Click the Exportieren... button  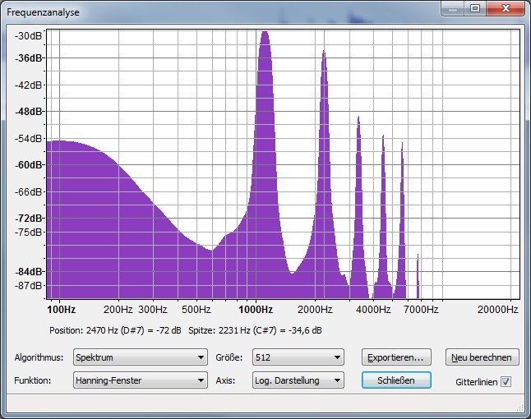click(396, 357)
